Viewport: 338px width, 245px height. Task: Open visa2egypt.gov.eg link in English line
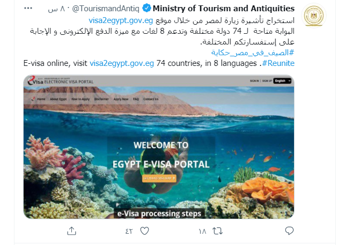tap(122, 63)
